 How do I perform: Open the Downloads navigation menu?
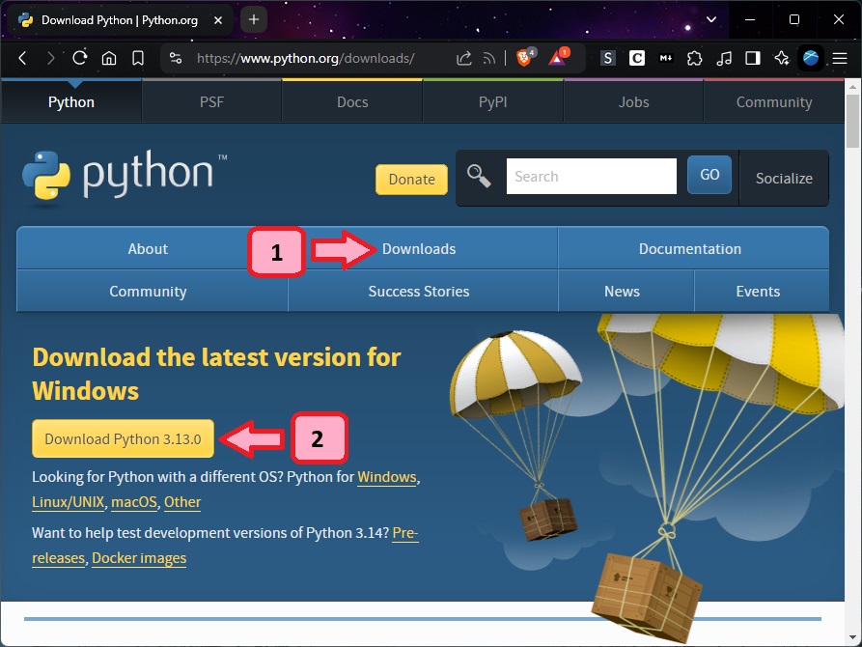419,249
